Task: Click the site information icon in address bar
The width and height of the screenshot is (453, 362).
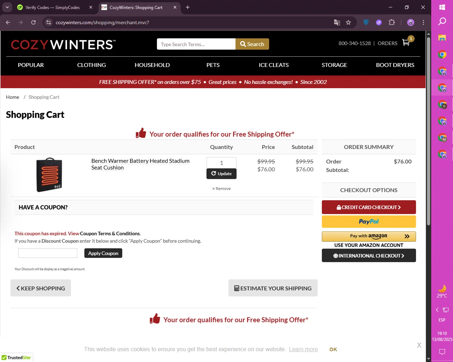Action: coord(49,22)
